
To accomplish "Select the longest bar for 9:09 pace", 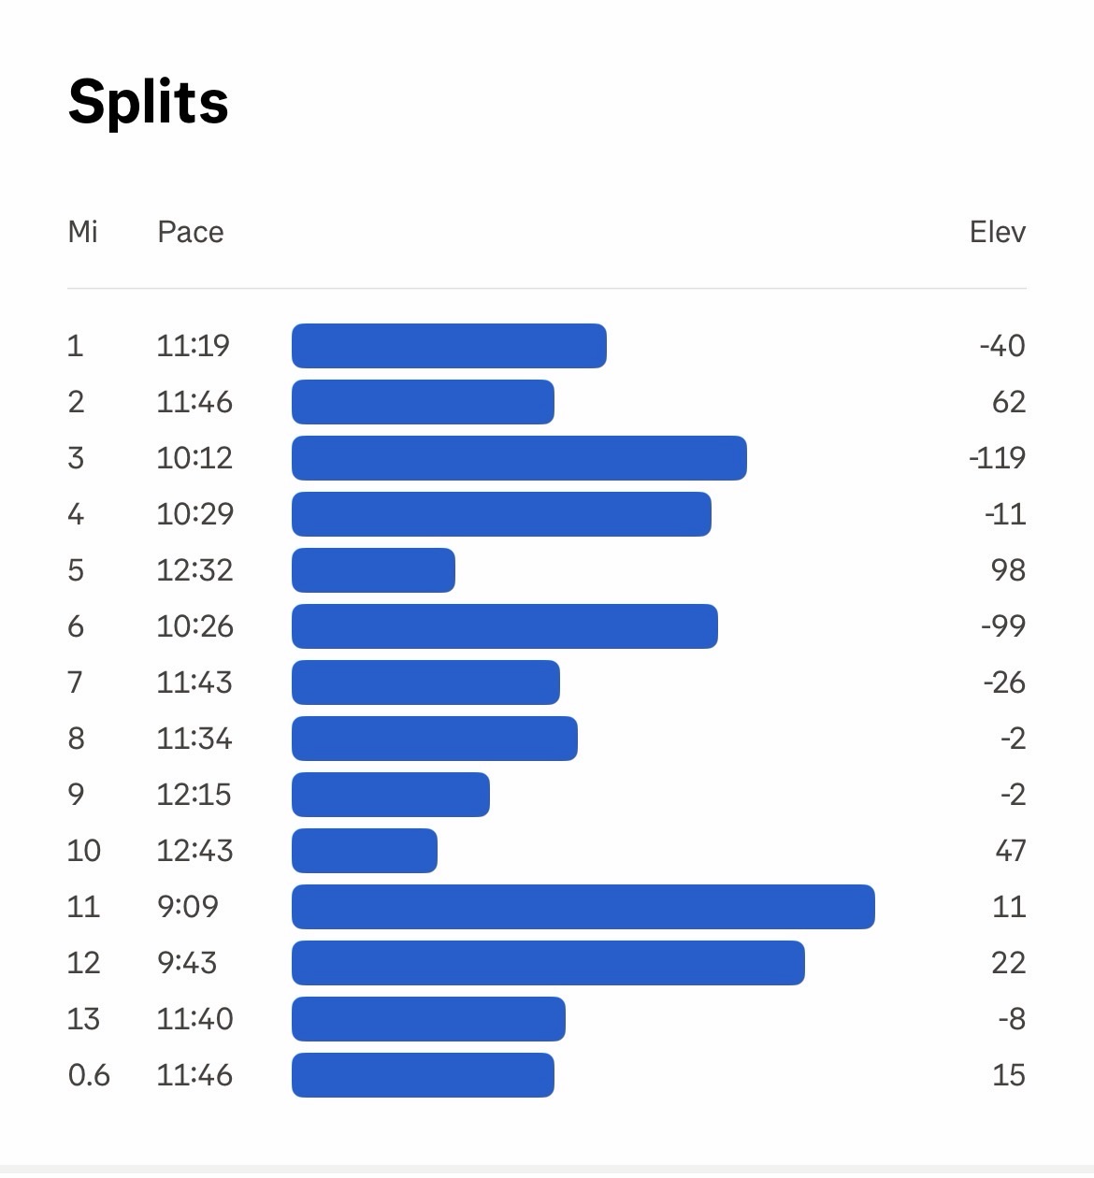I will click(x=583, y=907).
